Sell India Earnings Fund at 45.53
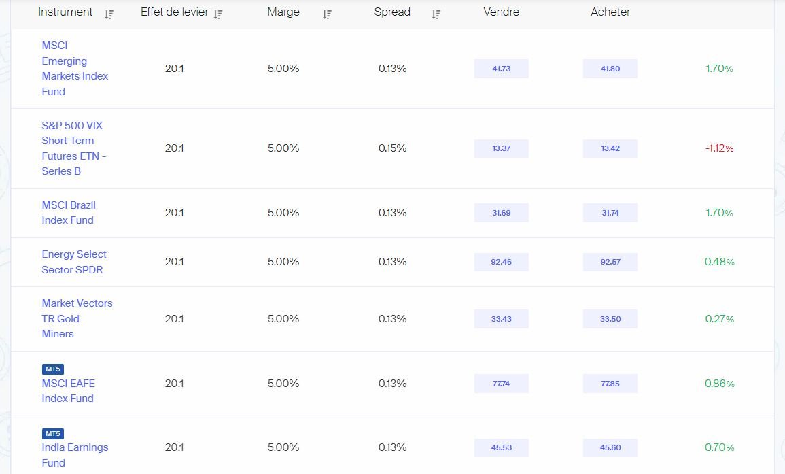This screenshot has width=785, height=474. (x=501, y=448)
